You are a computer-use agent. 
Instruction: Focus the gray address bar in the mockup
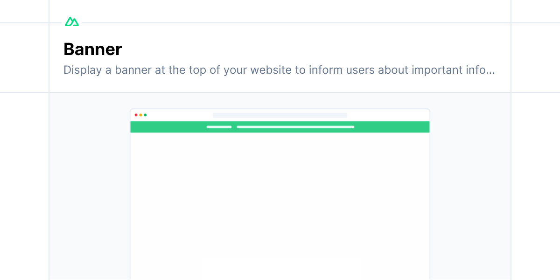coord(280,115)
